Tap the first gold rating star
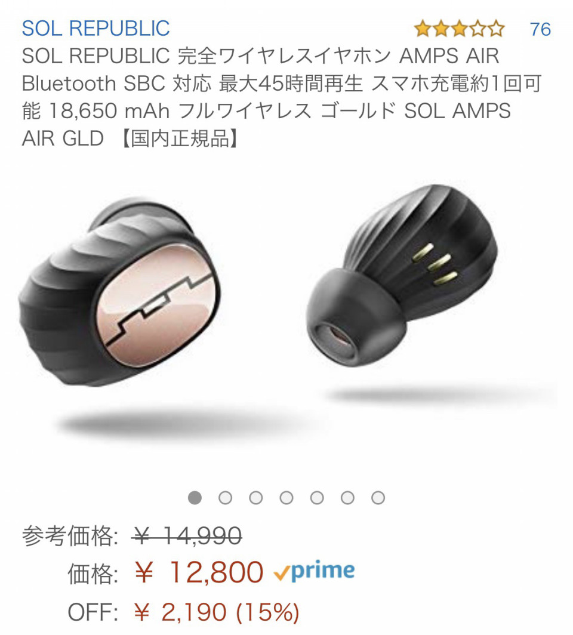Image resolution: width=573 pixels, height=635 pixels. (423, 29)
